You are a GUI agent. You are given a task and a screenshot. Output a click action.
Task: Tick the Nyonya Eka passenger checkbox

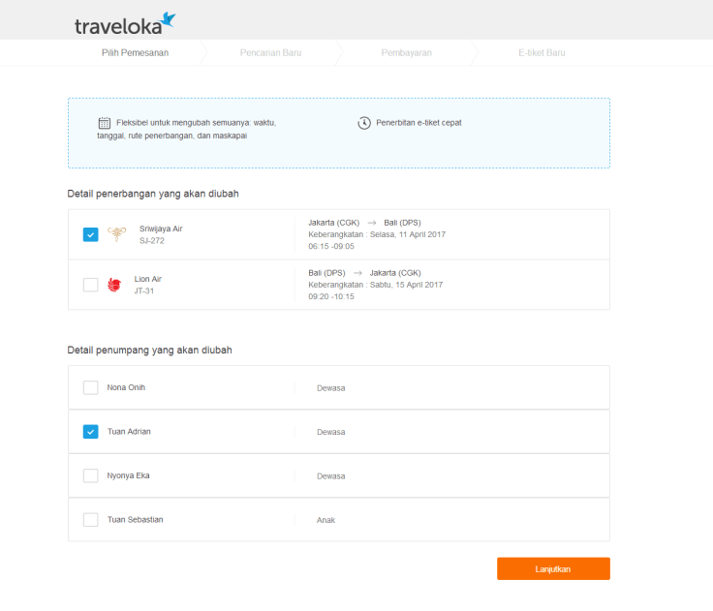coord(90,475)
